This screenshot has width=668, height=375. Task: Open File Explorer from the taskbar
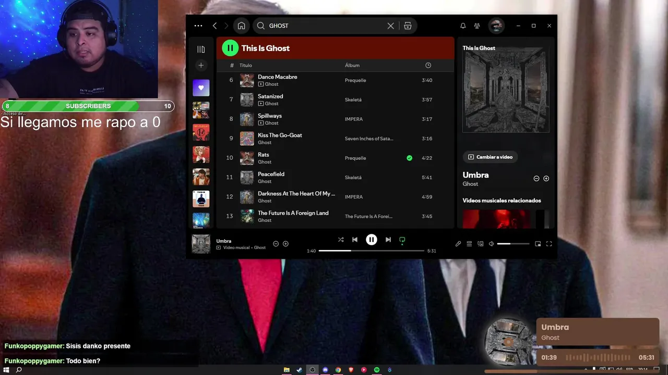(287, 370)
